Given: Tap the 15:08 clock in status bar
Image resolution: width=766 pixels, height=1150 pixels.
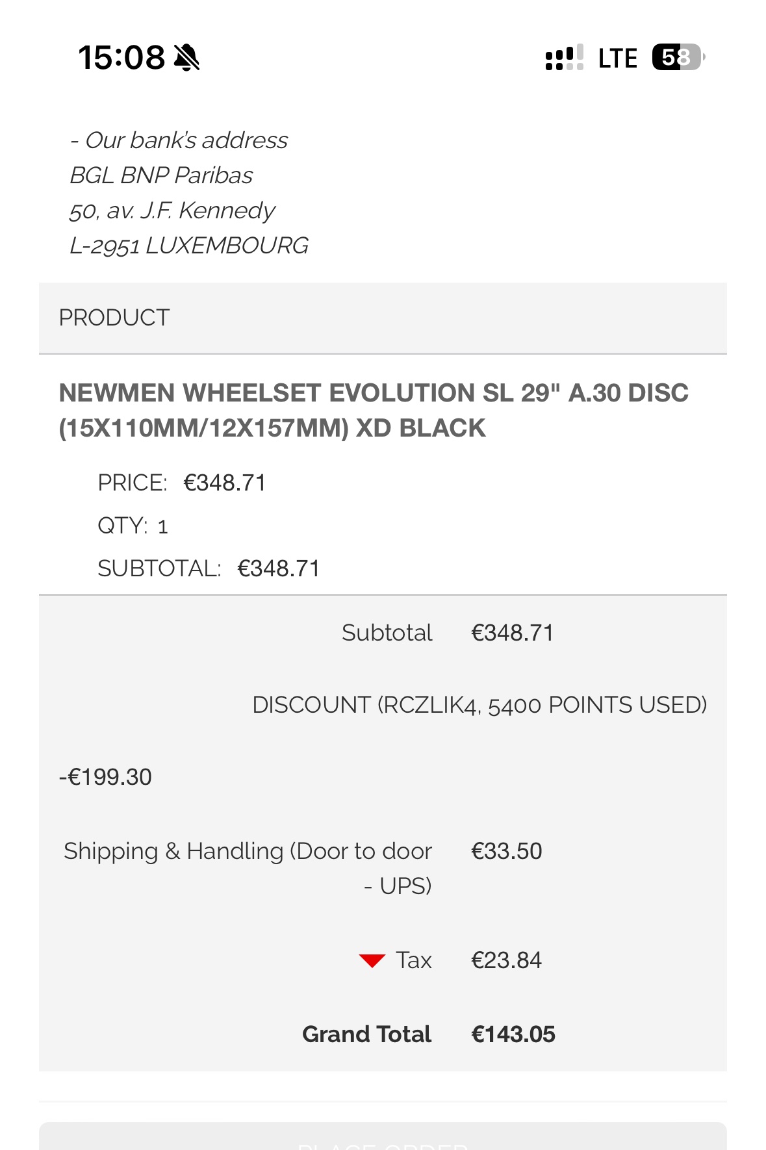Looking at the screenshot, I should [x=121, y=57].
